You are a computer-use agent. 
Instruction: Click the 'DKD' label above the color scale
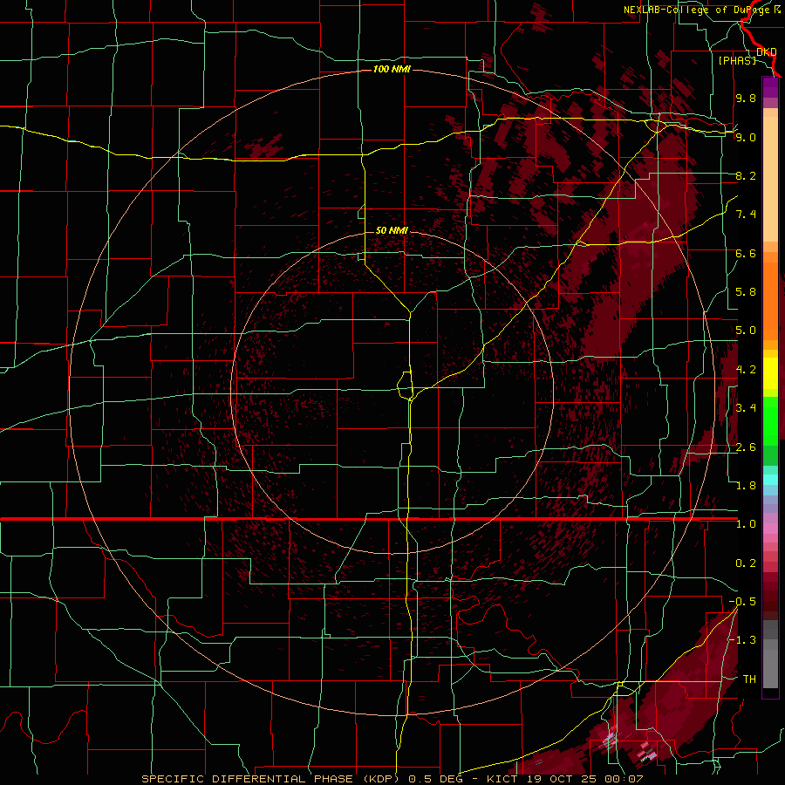[766, 51]
